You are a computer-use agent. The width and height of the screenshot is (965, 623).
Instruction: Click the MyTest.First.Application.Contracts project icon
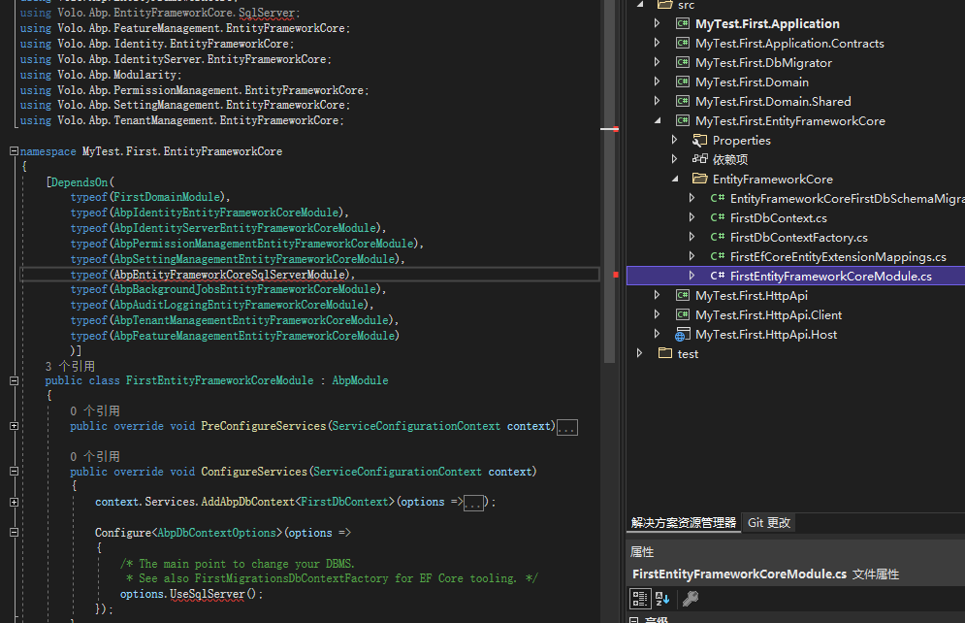click(682, 43)
